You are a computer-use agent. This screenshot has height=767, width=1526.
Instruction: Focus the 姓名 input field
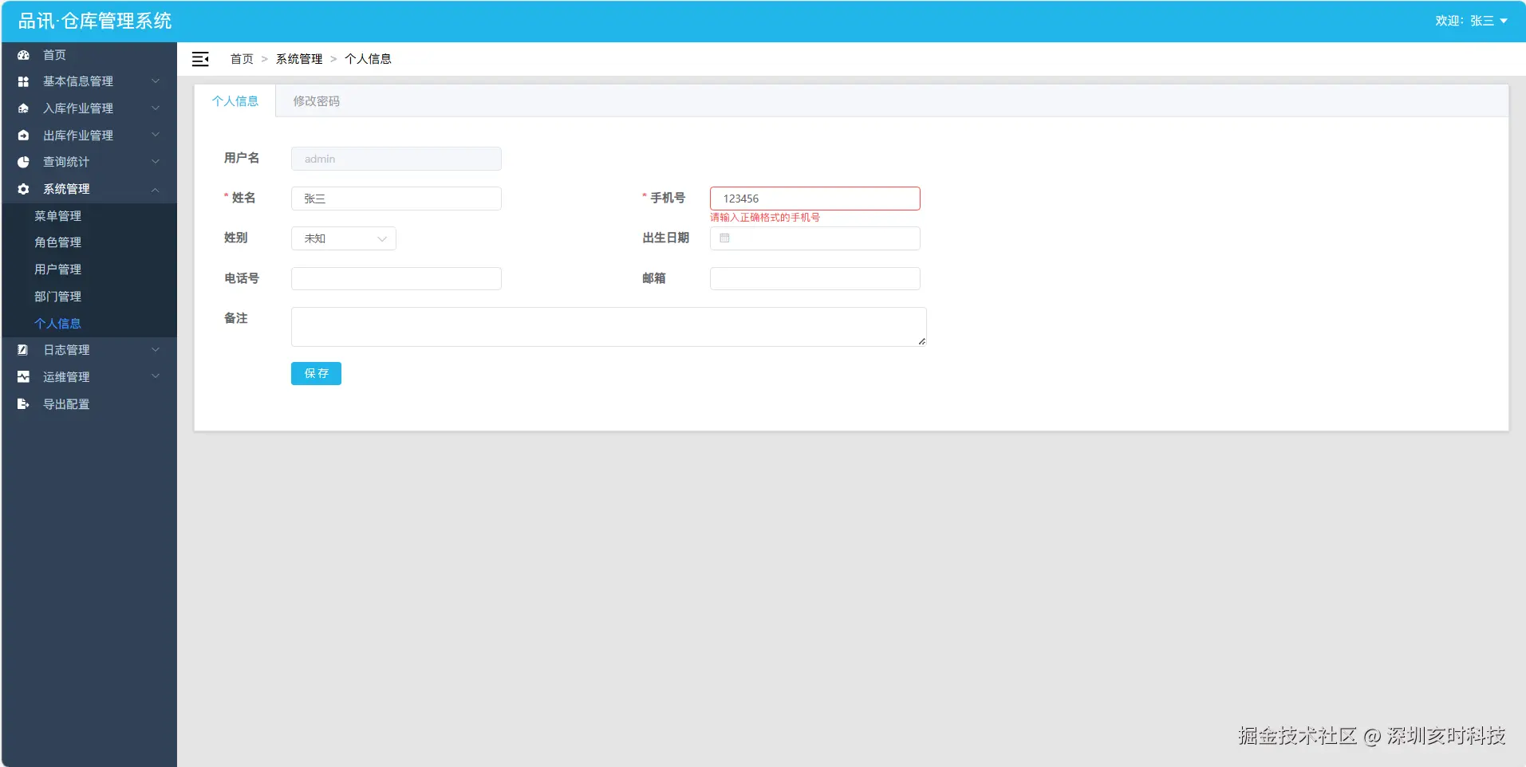[x=396, y=199]
